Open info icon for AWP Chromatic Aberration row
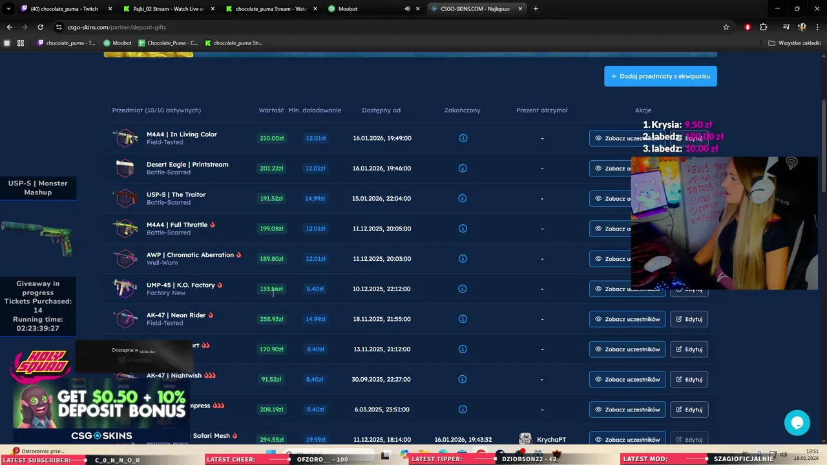Image resolution: width=827 pixels, height=465 pixels. coord(463,259)
